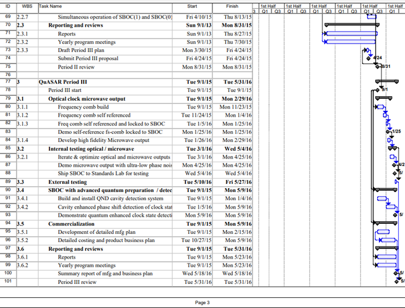The height and width of the screenshot is (308, 405).
Task: Click the Start column header
Action: 192,6
